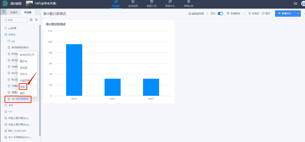This screenshot has width=305, height=142.
Task: Expand the 筛选栏 展开 control
Action: [x=266, y=13]
